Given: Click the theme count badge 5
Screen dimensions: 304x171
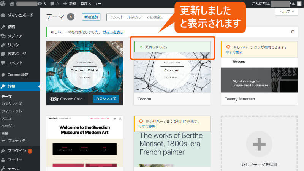Looking at the screenshot, I should [71, 17].
